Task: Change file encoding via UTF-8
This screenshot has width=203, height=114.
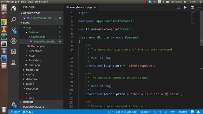Action: (158, 112)
